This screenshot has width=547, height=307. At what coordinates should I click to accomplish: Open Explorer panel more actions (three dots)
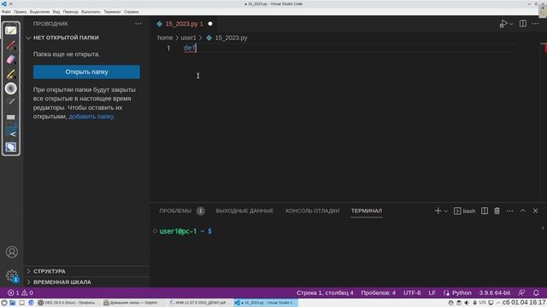tap(138, 24)
